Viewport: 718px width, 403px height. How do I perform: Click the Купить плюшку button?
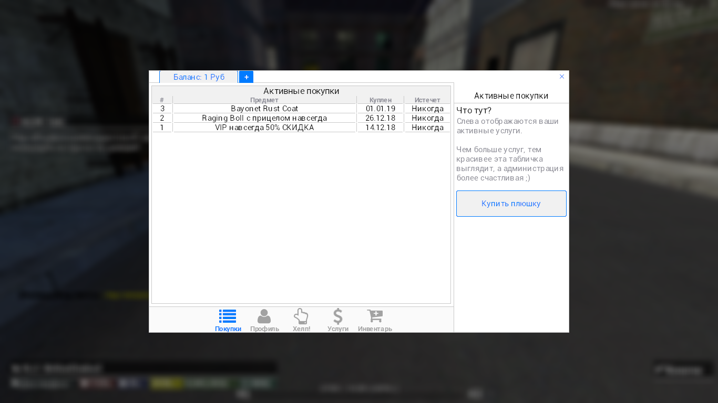[511, 204]
